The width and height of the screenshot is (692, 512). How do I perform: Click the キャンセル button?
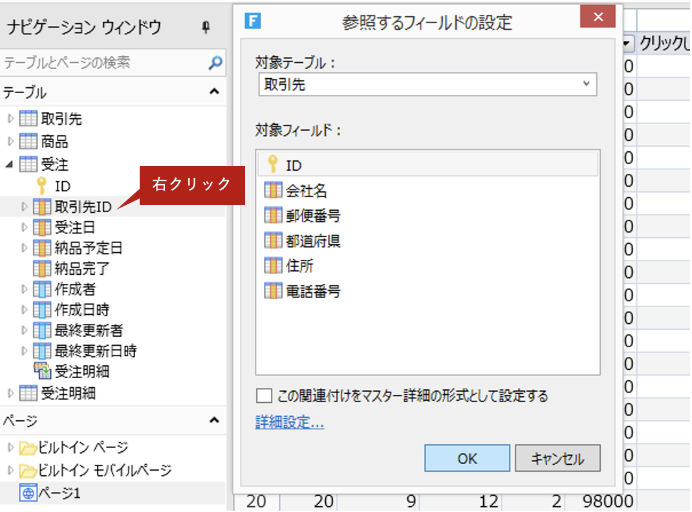point(557,457)
